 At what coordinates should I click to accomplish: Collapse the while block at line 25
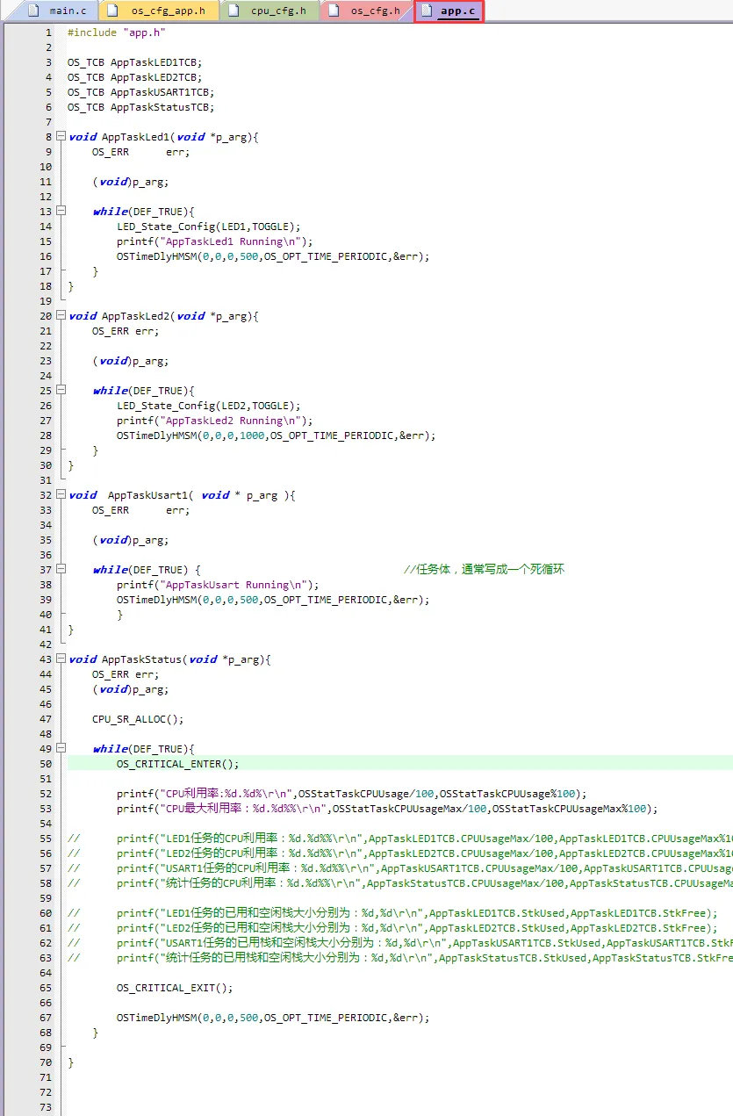click(60, 391)
